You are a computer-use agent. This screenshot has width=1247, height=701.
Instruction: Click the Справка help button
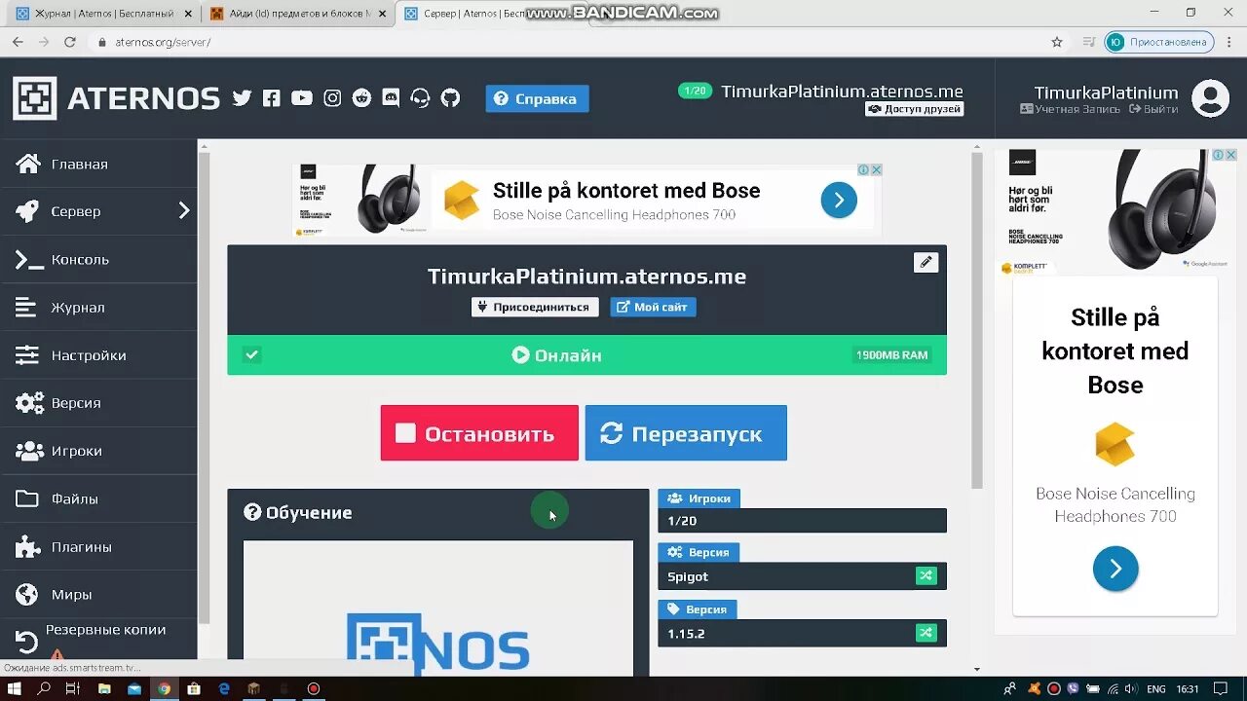coord(537,98)
